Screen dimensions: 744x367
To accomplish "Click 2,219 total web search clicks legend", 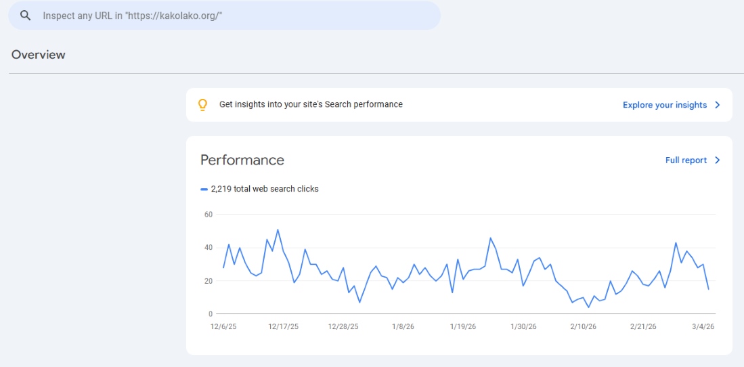I will coord(265,189).
